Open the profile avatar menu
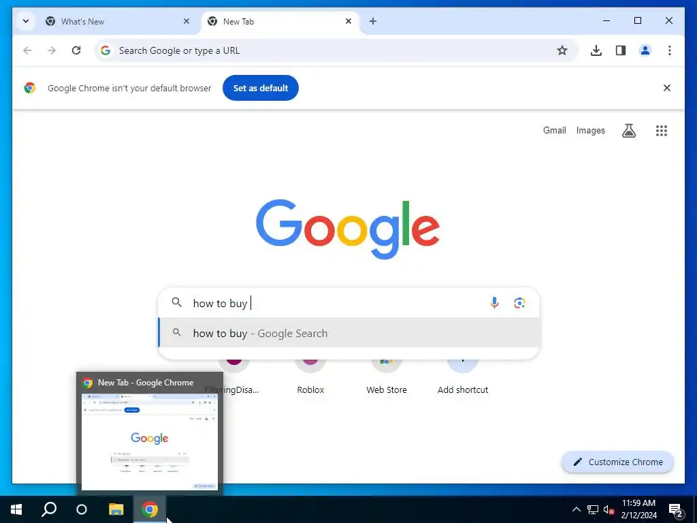Screen dimensions: 697x523 [645, 50]
